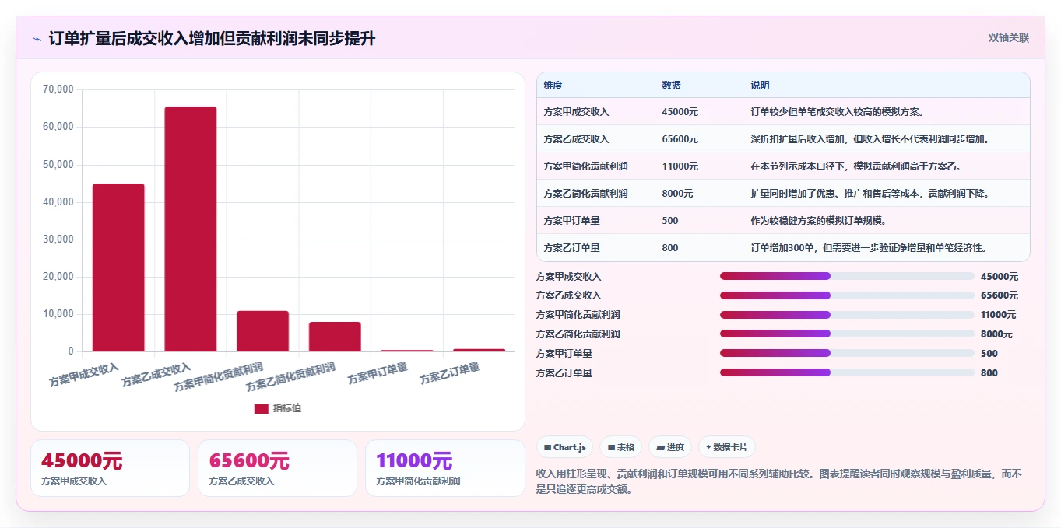Select the 方案甲订单量 table row label
1061x528 pixels.
571,221
